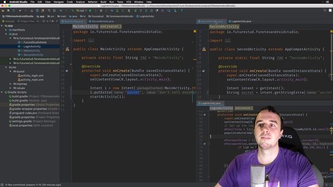Click the onCreate() breadcrumb in MainActivity editor
This screenshot has height=187, width=333.
pos(111,26)
